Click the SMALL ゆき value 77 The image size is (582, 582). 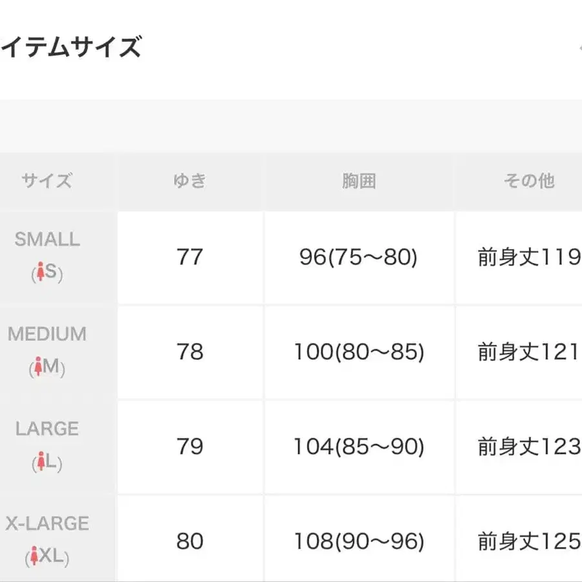189,257
